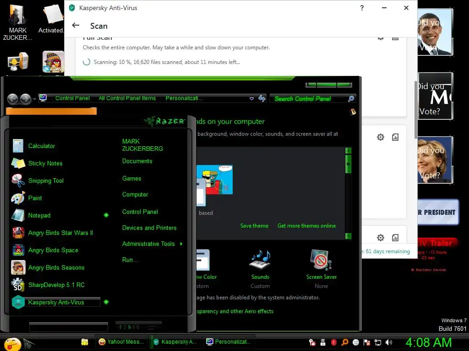Open Run... from the Start menu

coord(130,260)
